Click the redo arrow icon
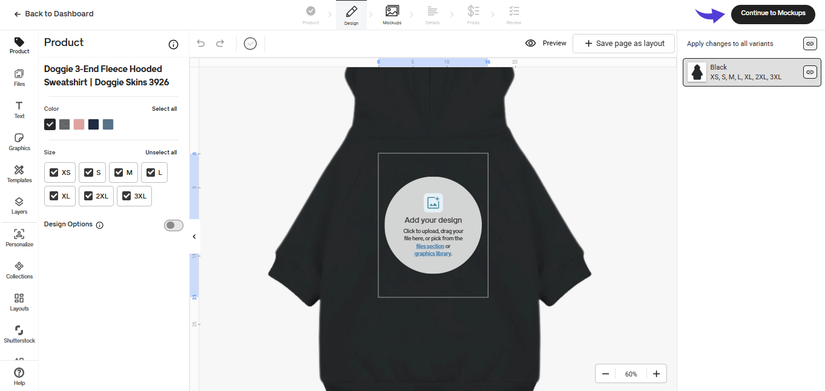 (x=220, y=44)
